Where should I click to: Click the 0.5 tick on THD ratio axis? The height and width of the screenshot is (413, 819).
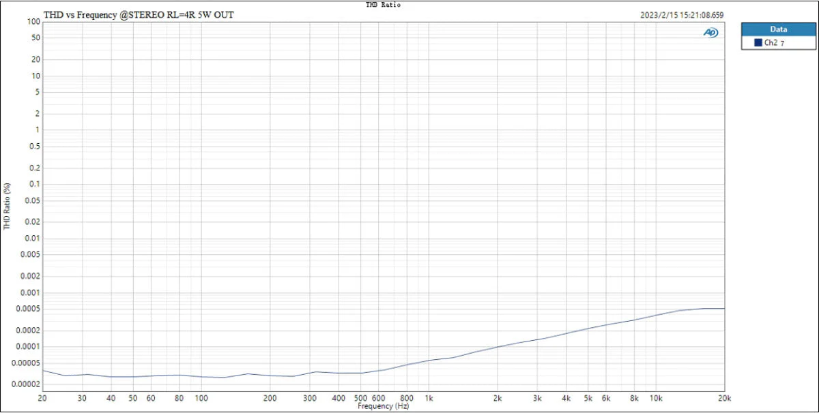point(35,147)
